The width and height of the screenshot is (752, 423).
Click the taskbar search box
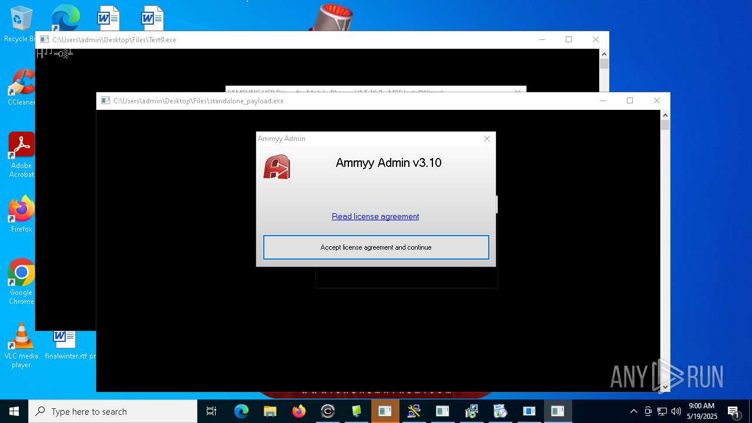click(113, 411)
